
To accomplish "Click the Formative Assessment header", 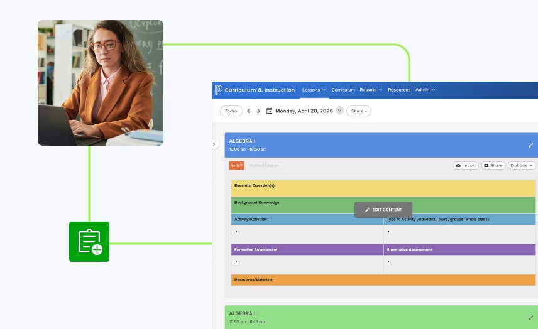I will coord(307,249).
